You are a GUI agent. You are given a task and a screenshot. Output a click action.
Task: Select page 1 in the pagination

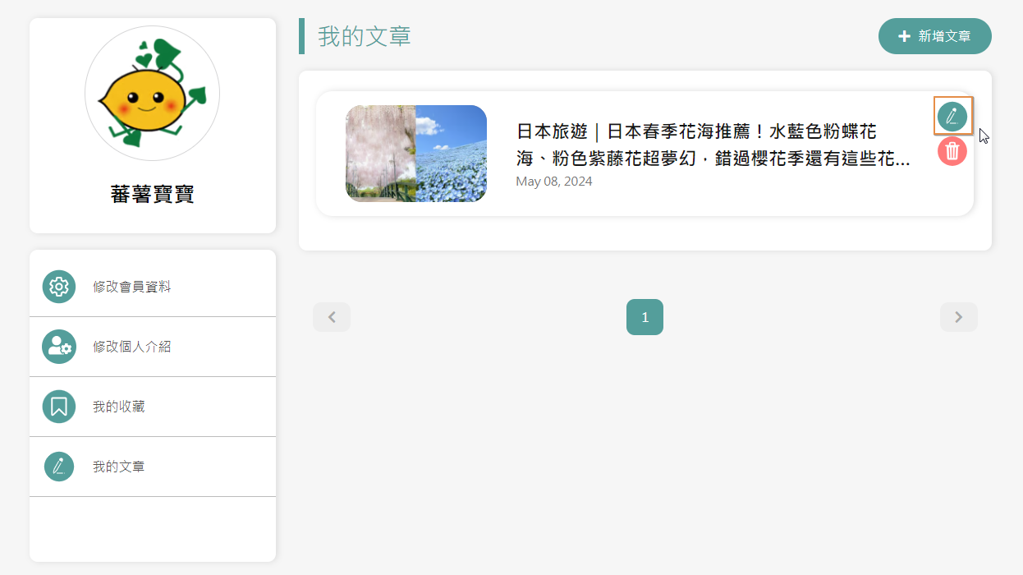(x=645, y=317)
